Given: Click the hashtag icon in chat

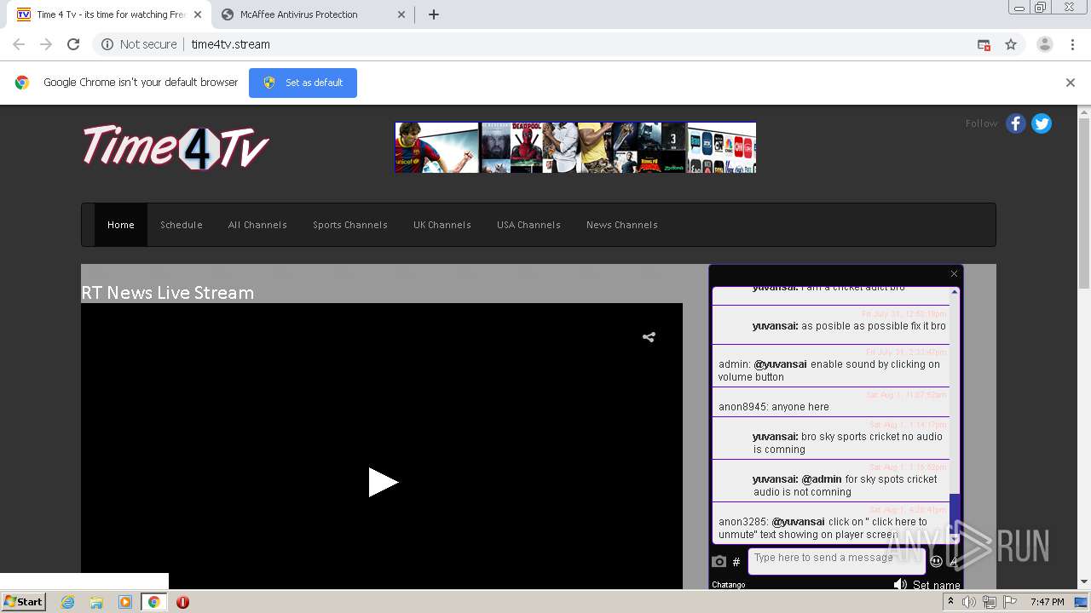Looking at the screenshot, I should [736, 562].
